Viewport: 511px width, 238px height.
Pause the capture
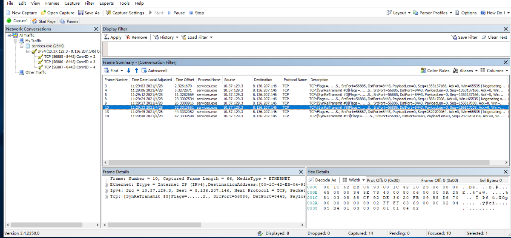click(176, 13)
